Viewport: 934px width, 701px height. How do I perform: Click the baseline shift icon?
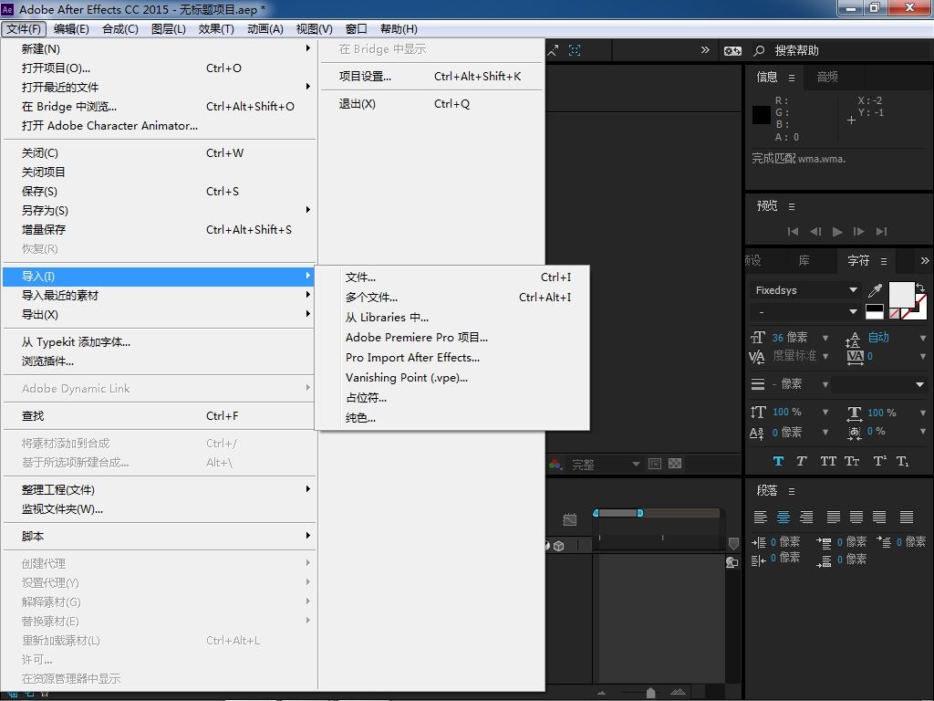pos(756,433)
